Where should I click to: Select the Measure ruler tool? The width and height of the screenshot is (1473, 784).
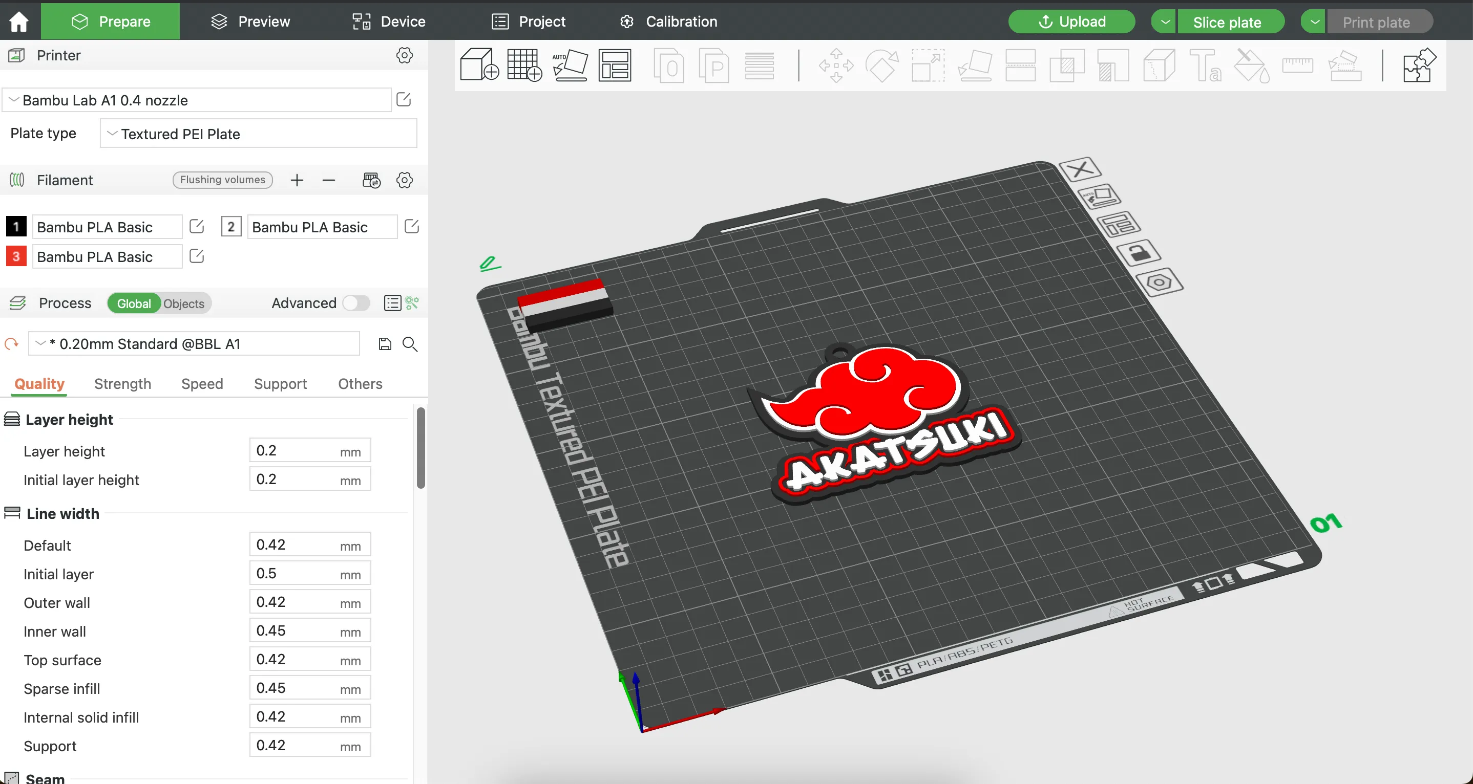(x=1297, y=65)
